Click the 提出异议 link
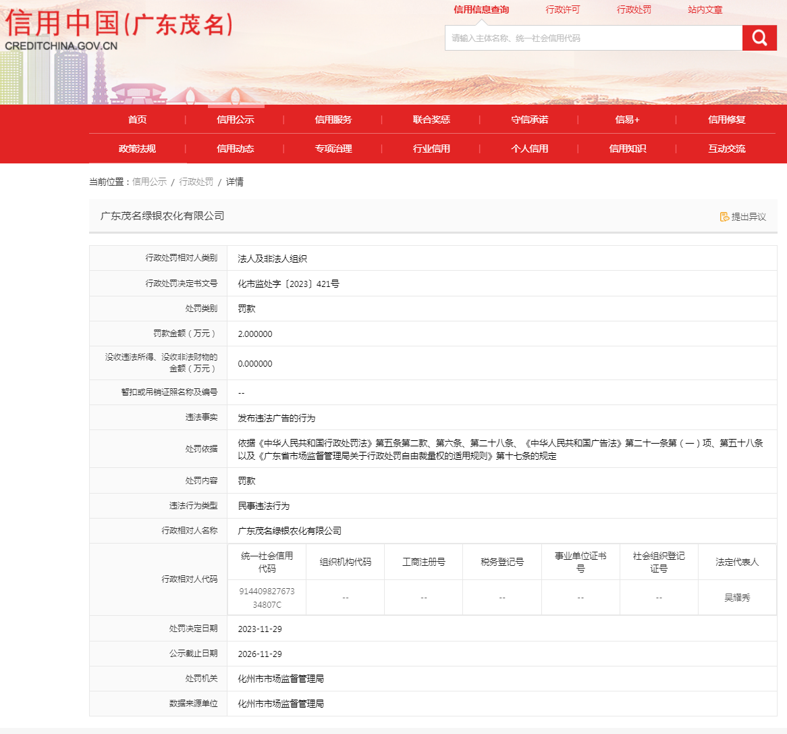Image resolution: width=787 pixels, height=734 pixels. pos(749,216)
